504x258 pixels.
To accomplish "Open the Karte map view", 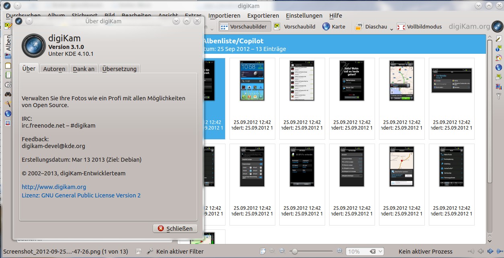I will click(x=333, y=26).
